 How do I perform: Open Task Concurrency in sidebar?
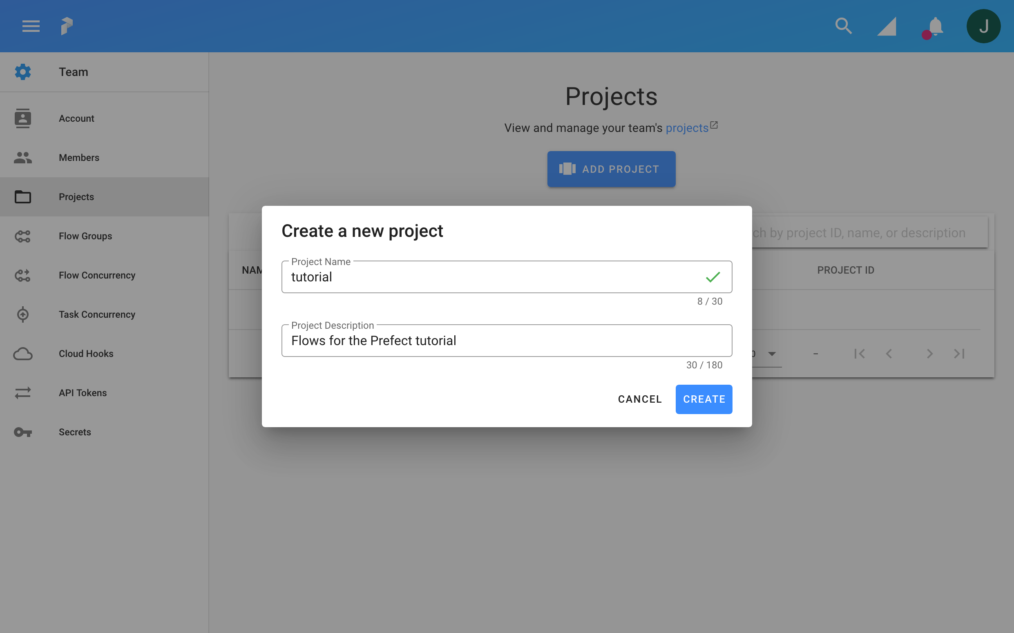click(x=97, y=314)
